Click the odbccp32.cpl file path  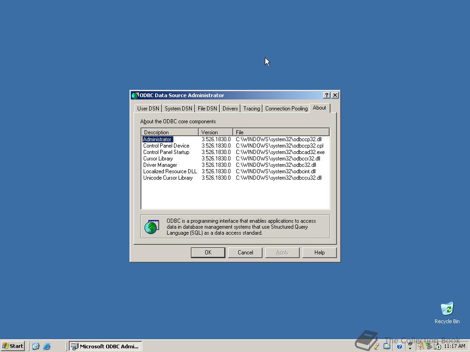click(x=280, y=146)
